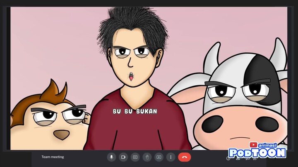Raise your hand in the meeting
The width and height of the screenshot is (298, 167).
147,157
